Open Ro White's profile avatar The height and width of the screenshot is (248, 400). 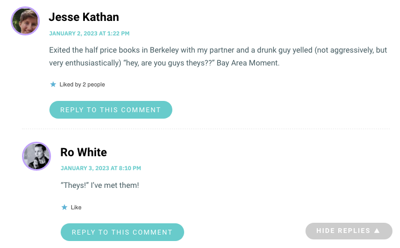coord(37,156)
